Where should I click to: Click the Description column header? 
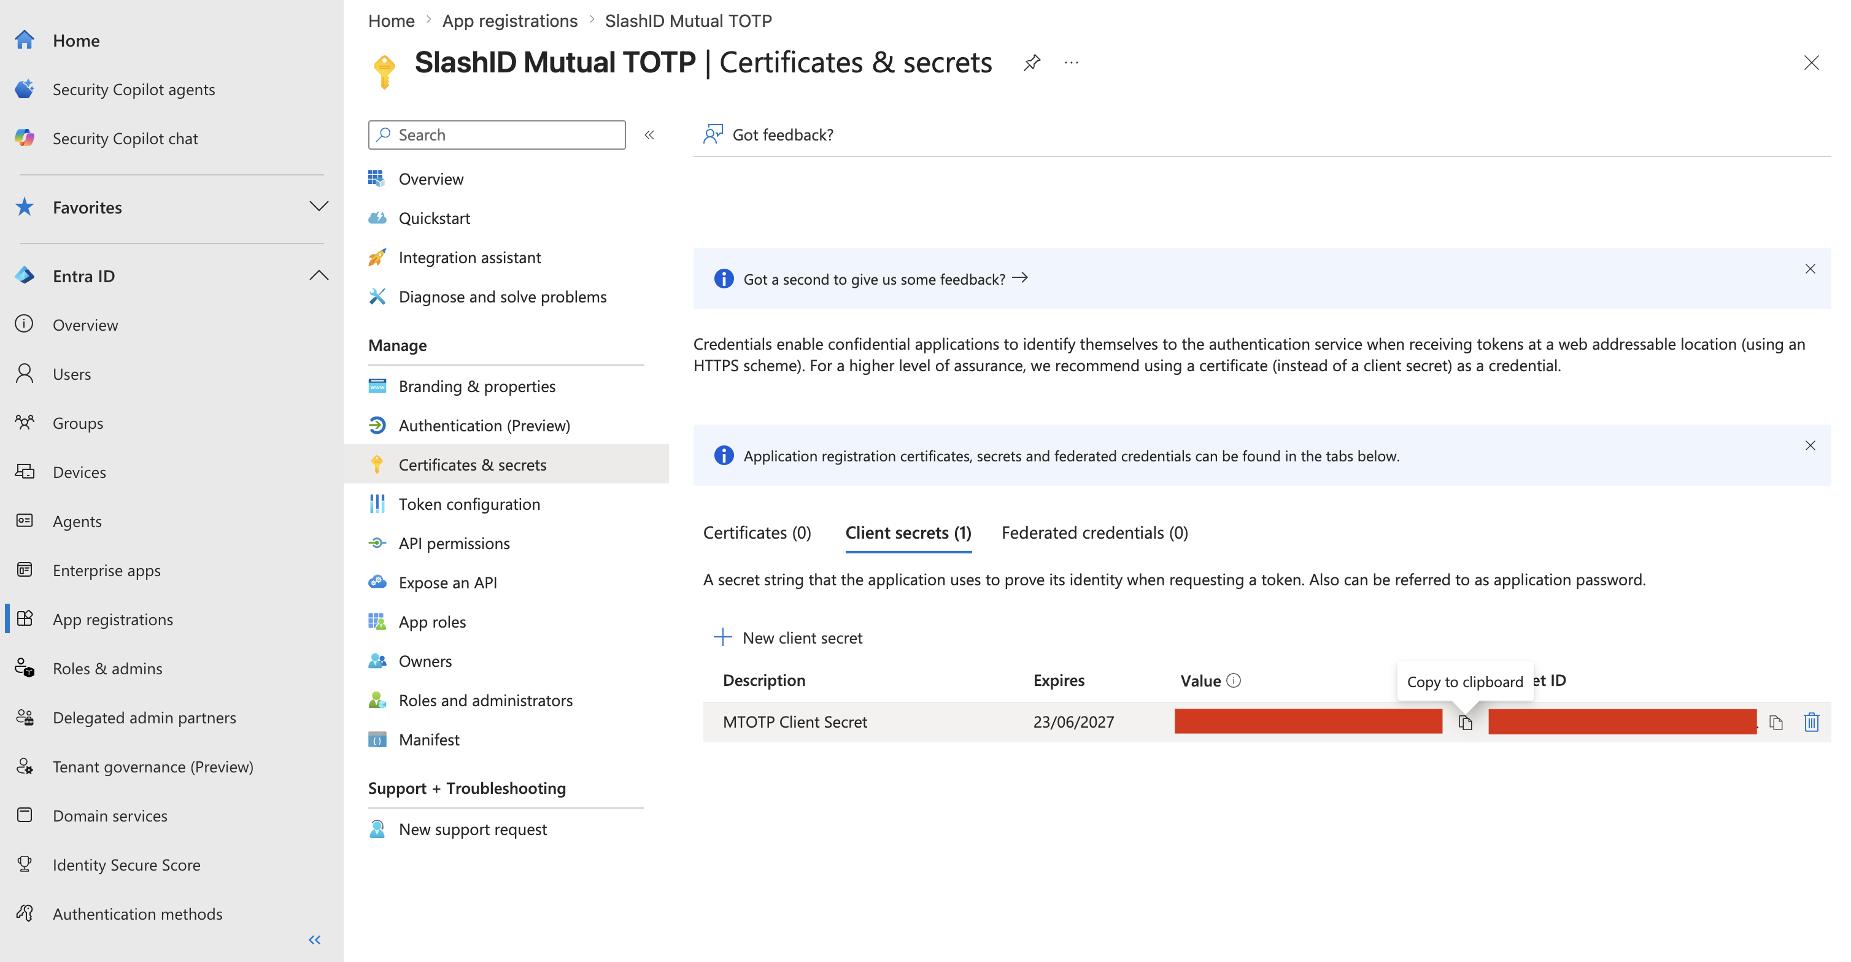click(x=764, y=680)
